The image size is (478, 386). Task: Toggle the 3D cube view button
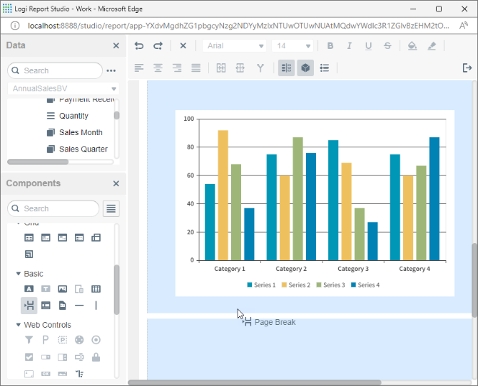click(305, 68)
